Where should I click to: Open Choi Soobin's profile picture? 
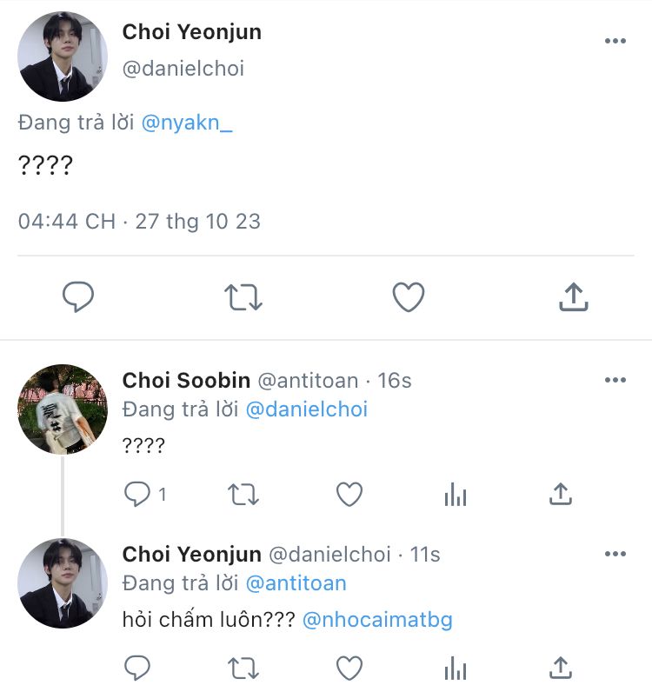63,409
